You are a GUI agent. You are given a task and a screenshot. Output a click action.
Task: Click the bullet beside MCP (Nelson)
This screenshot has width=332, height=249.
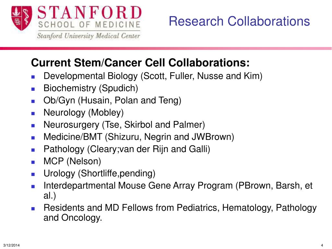click(x=33, y=162)
